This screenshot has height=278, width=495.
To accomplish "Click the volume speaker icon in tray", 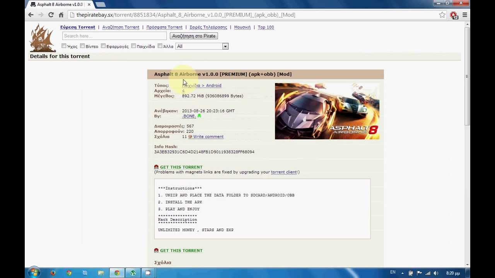I will point(436,273).
